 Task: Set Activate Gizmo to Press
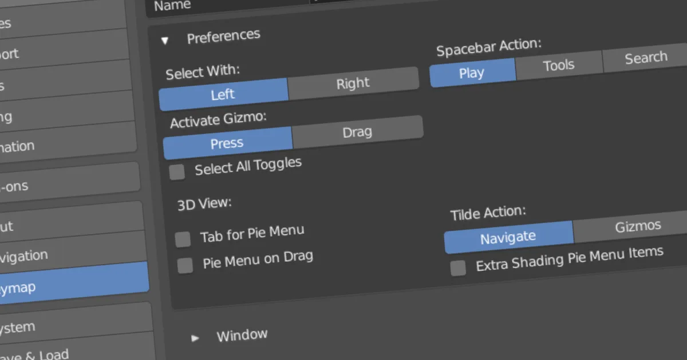point(227,143)
